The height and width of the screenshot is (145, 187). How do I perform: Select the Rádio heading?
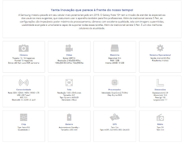click(160, 124)
